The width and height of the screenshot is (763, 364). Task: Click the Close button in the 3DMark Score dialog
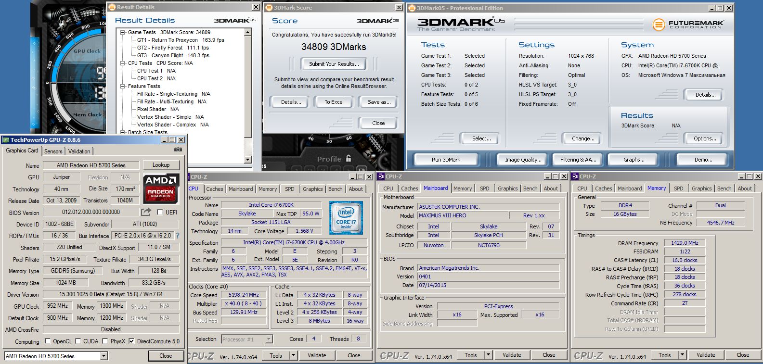click(378, 123)
